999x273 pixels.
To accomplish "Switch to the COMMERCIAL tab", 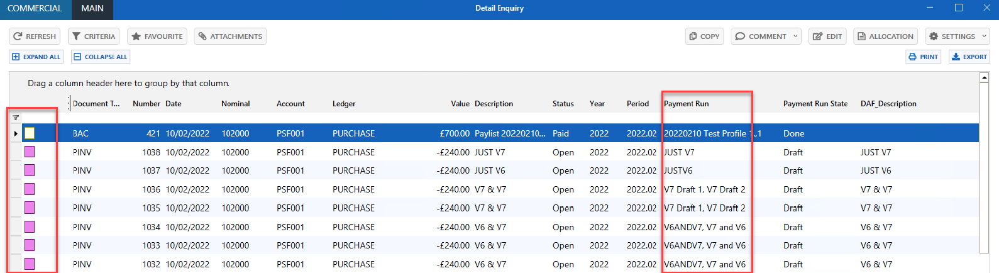I will coord(35,9).
